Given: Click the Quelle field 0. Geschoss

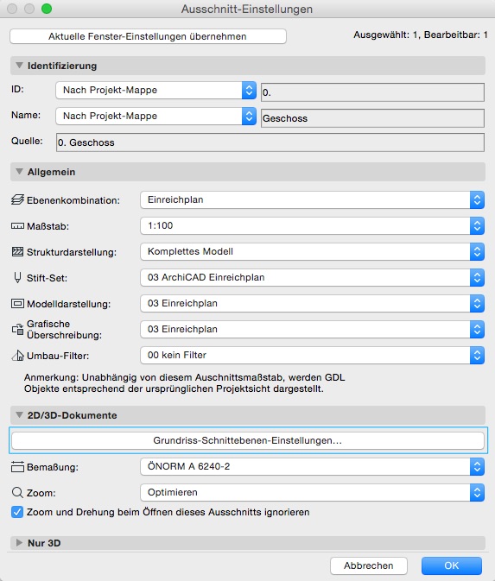Looking at the screenshot, I should (x=270, y=142).
